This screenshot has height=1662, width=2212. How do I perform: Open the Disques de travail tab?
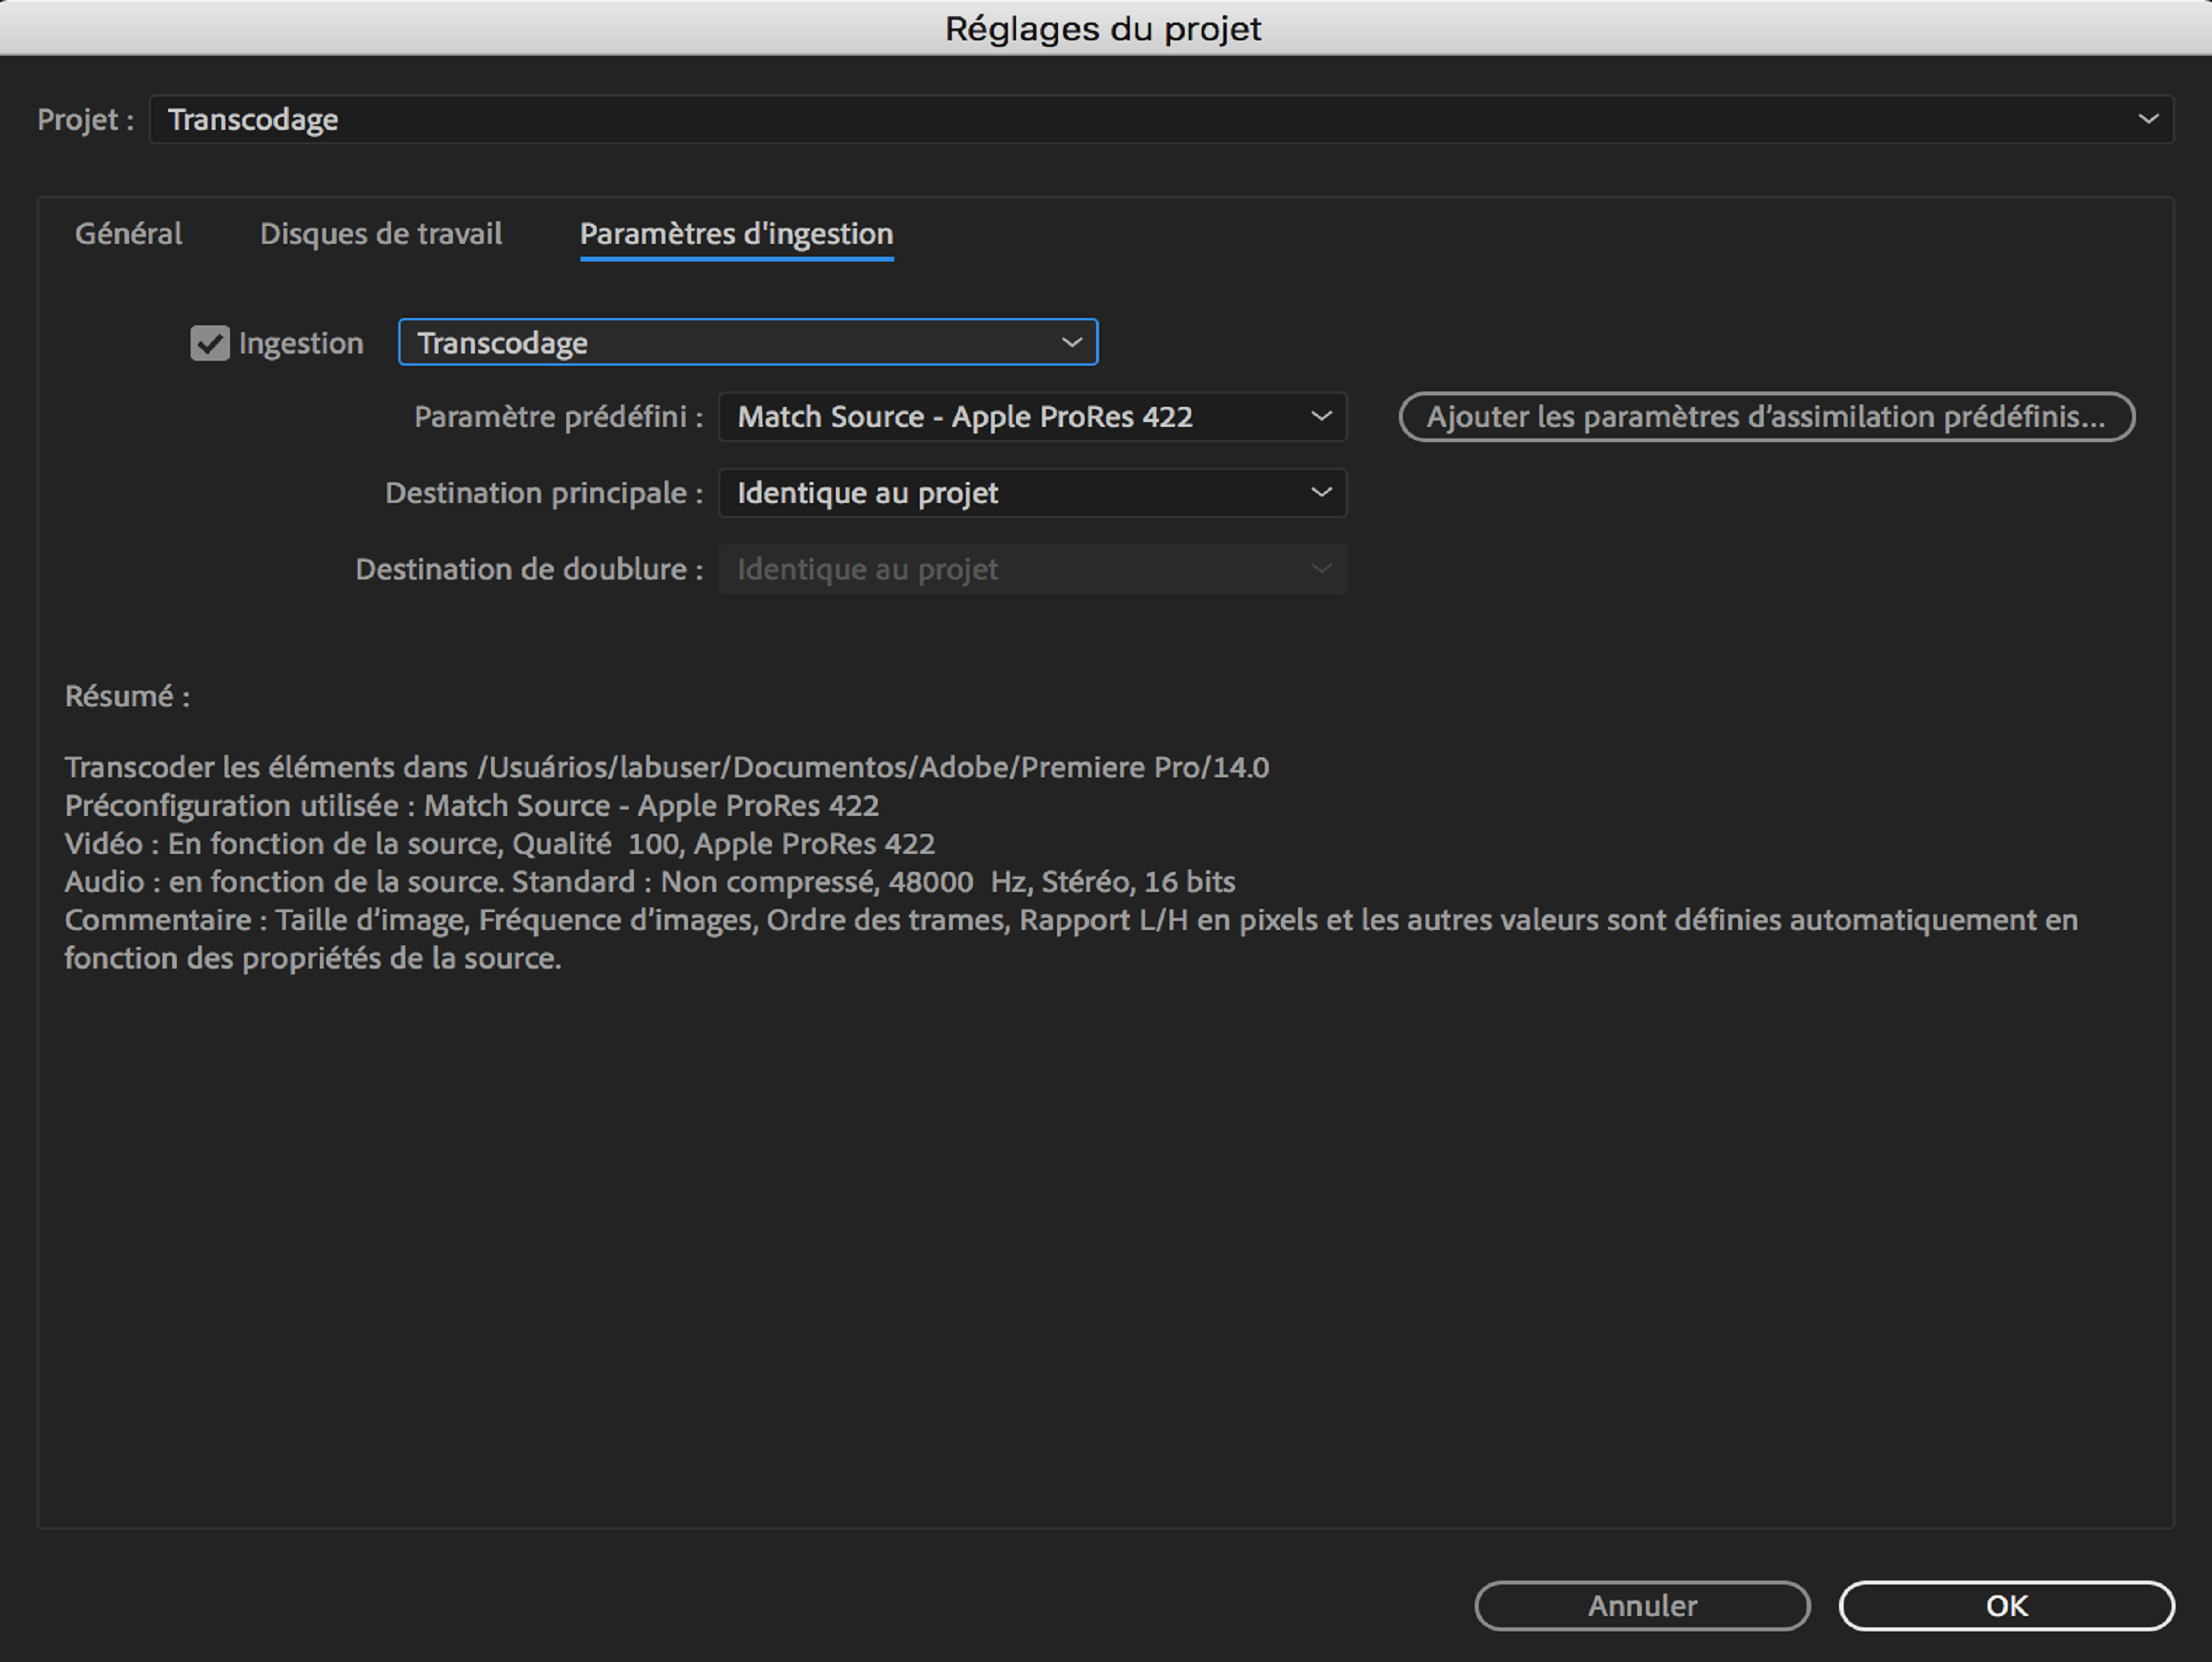380,234
